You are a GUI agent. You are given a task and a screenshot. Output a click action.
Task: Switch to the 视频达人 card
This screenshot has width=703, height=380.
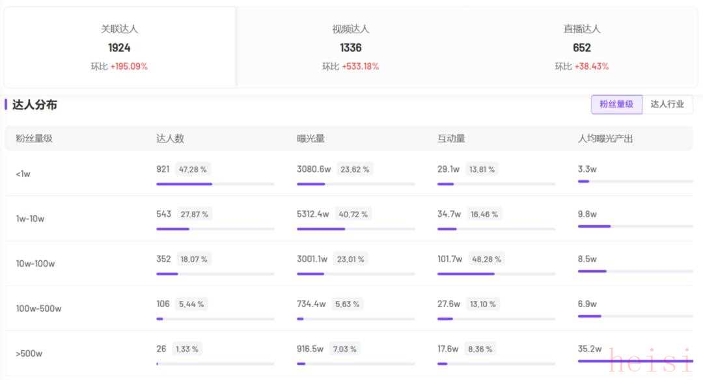point(351,47)
